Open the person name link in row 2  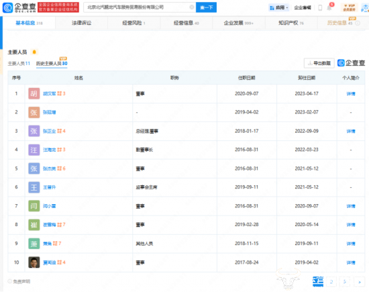pyautogui.click(x=50, y=112)
